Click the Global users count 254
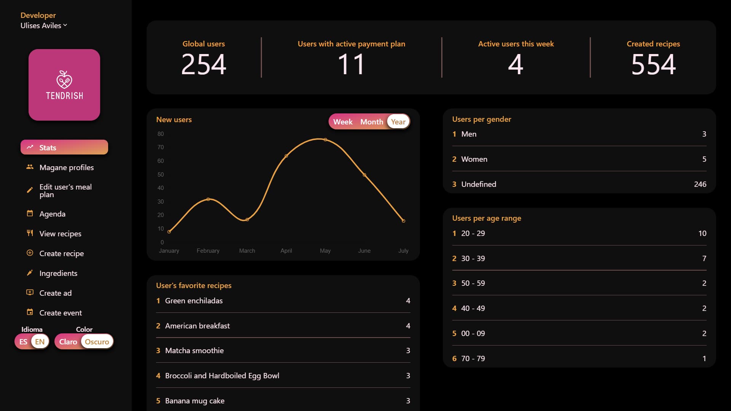731x411 pixels. [x=204, y=64]
